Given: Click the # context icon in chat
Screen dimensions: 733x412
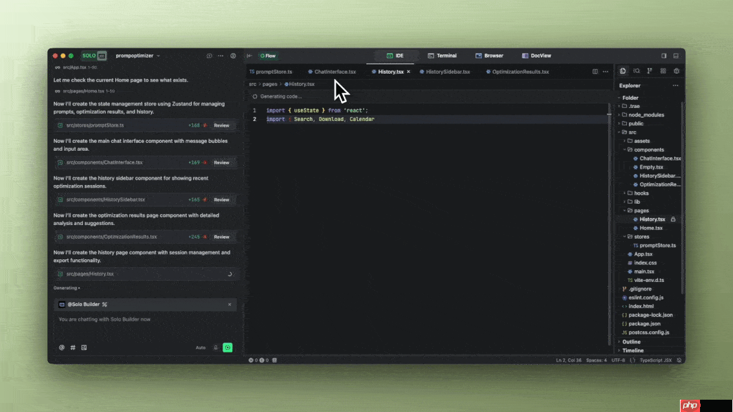Looking at the screenshot, I should coord(73,347).
